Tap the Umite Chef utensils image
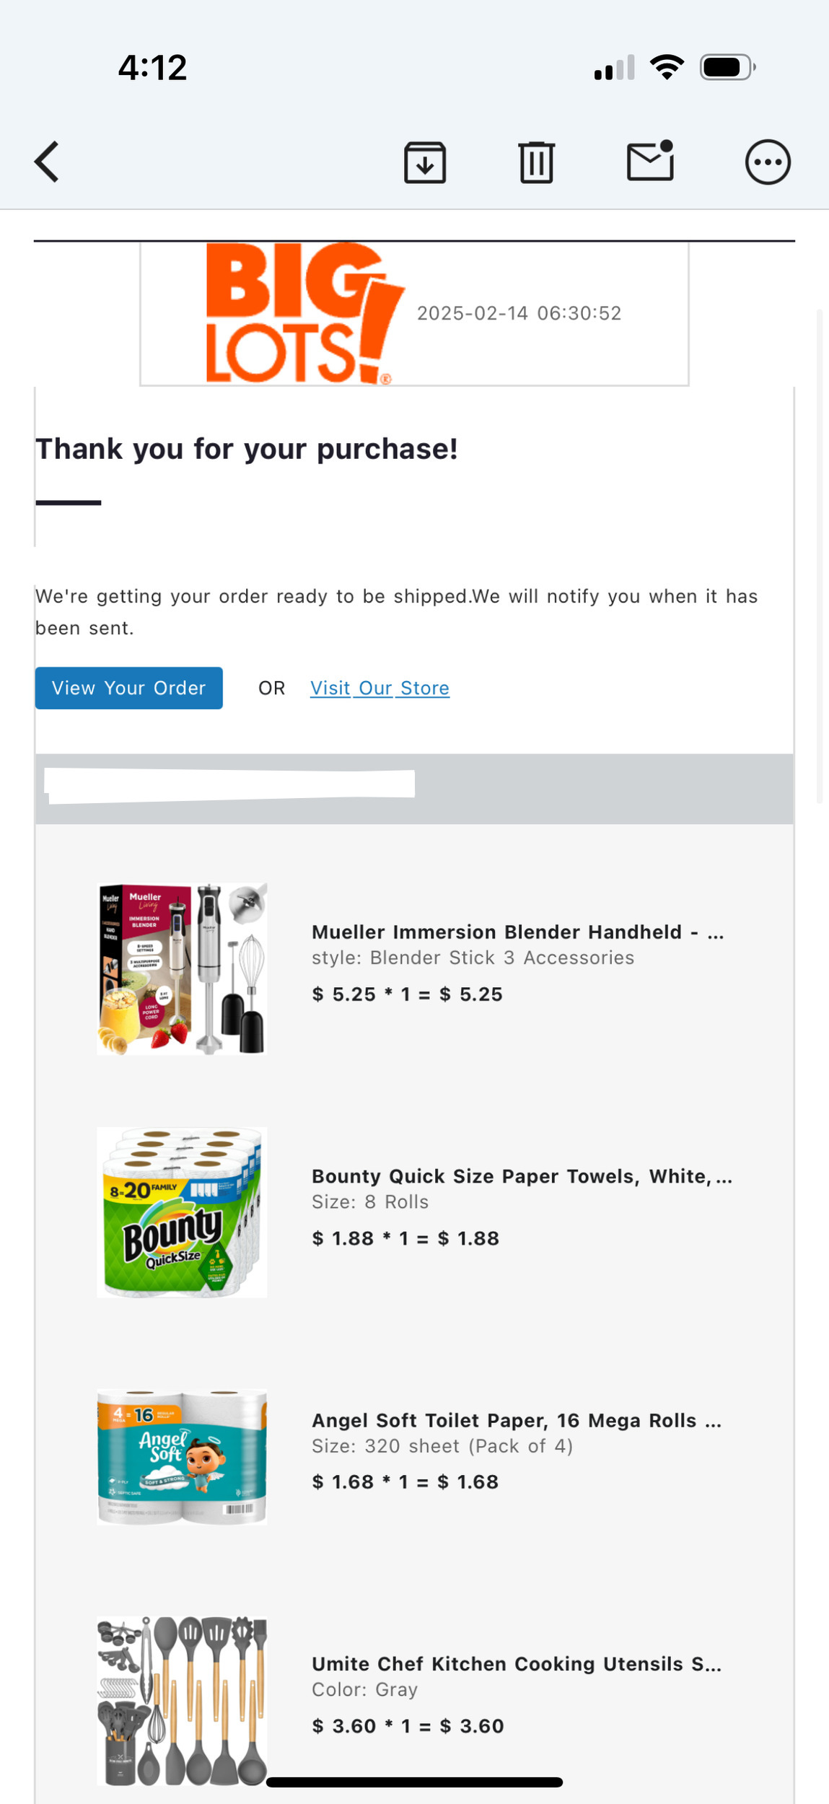The height and width of the screenshot is (1804, 829). pos(182,1702)
